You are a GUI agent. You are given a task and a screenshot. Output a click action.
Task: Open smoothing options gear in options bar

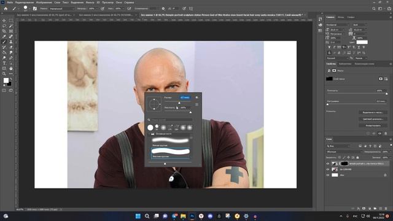point(163,9)
